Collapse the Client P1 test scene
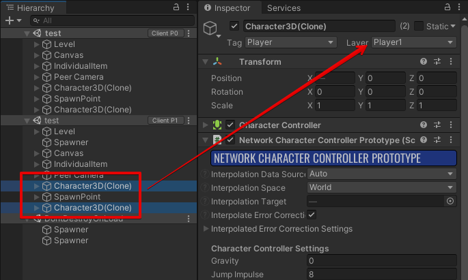The width and height of the screenshot is (468, 280). pos(27,121)
